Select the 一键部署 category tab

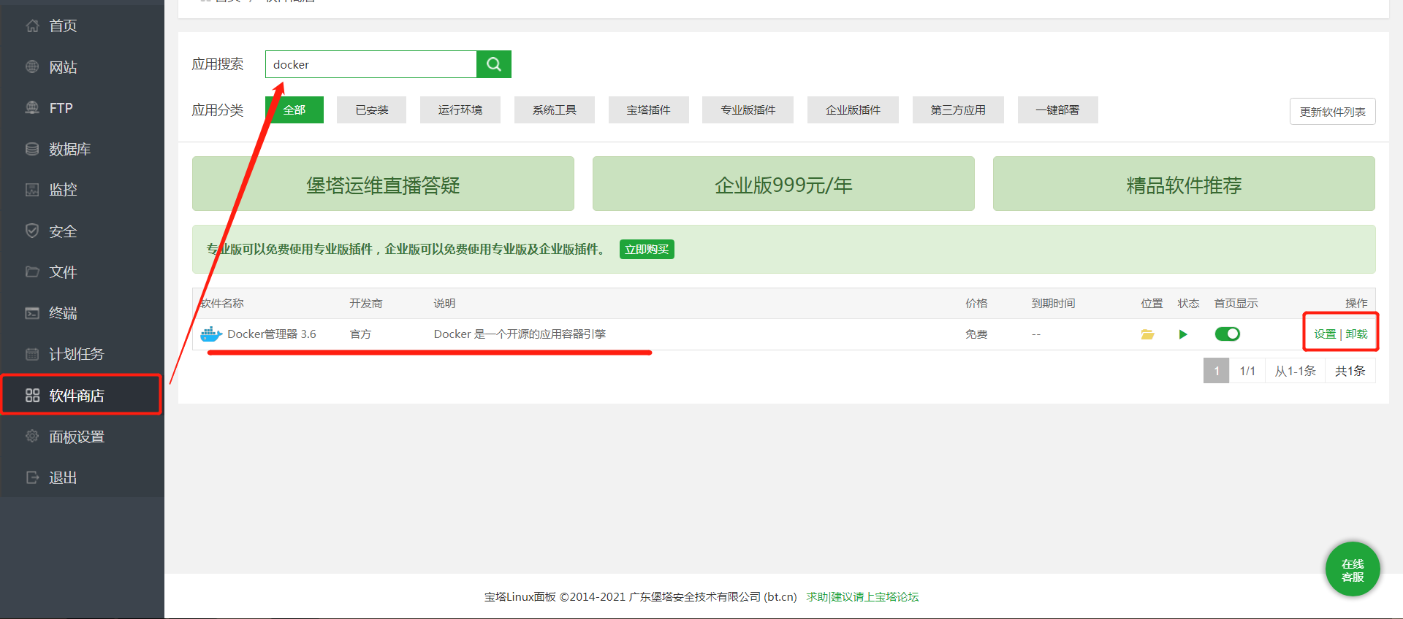[x=1058, y=110]
